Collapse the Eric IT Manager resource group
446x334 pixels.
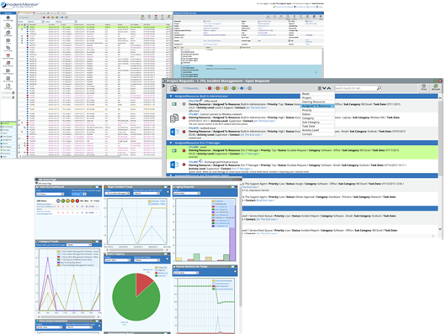171,143
